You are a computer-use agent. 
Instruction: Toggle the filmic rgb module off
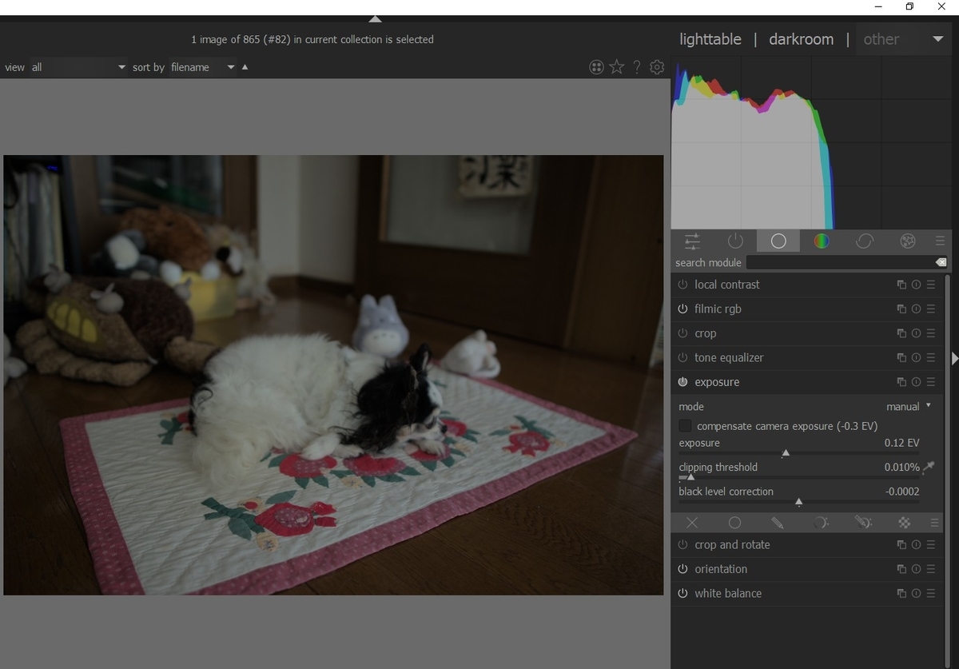(x=682, y=309)
